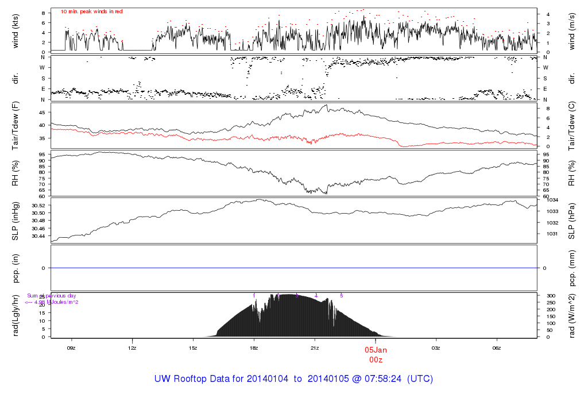The height and width of the screenshot is (402, 588).
Task: Click the '10 min. peak winds in red' legend
Action: point(92,11)
